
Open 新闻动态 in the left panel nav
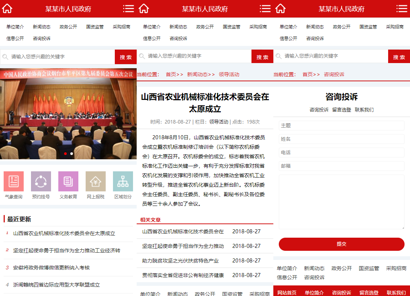click(42, 27)
